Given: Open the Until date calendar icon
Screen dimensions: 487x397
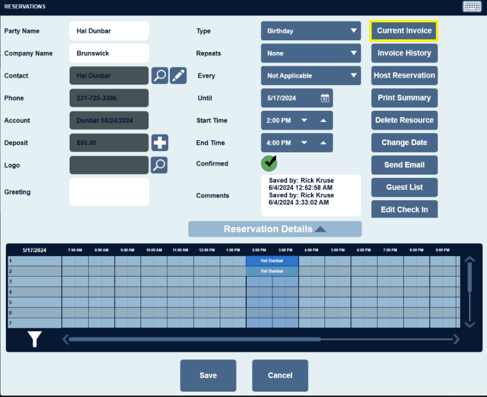Looking at the screenshot, I should point(325,98).
